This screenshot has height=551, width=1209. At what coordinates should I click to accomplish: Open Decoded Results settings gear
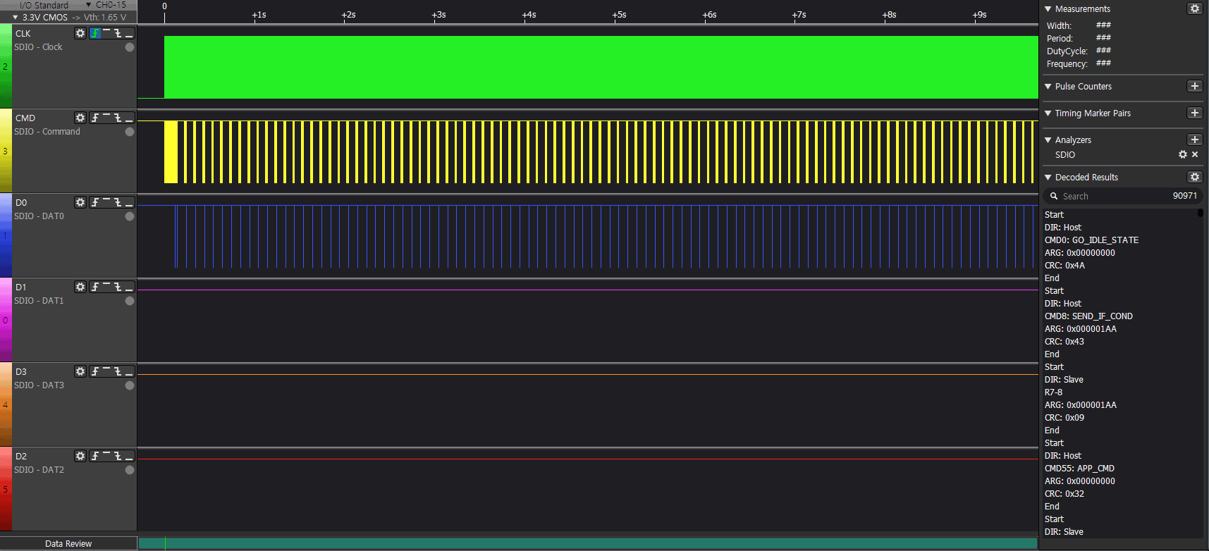1194,177
